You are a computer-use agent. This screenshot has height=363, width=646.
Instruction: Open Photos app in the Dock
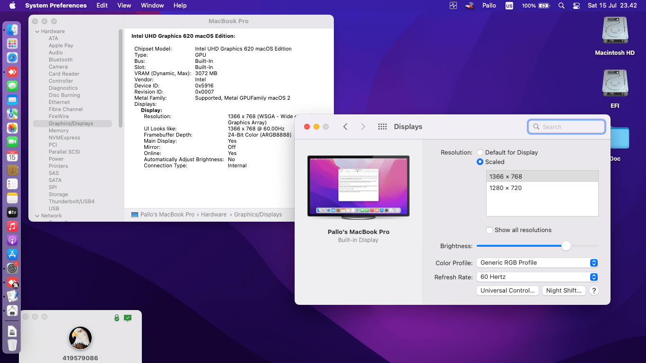[12, 128]
